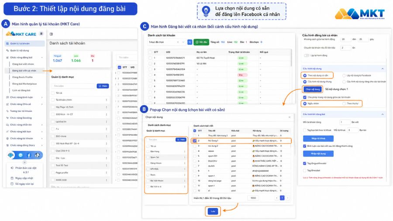Click the blue filter icon next to Bắt đầu
393x221 pixels.
point(190,42)
